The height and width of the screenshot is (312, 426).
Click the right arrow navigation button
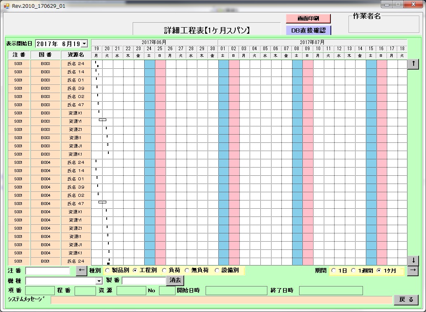coord(413,270)
